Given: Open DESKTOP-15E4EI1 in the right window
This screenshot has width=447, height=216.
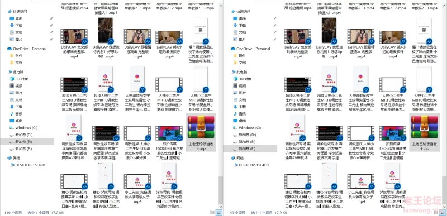Looking at the screenshot, I should (x=251, y=165).
